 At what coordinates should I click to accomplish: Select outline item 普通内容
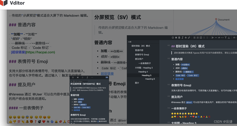pyautogui.click(x=139, y=50)
